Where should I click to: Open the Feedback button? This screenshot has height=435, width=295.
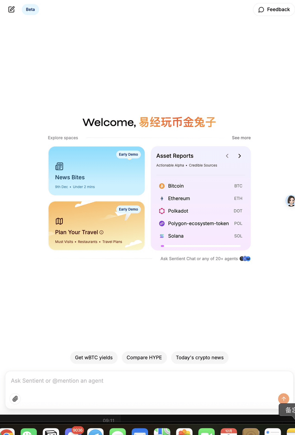coord(274,10)
